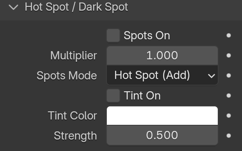Click the Spots Mode dropdown arrow chevron
Viewport: 242px width, 151px height.
pos(211,76)
